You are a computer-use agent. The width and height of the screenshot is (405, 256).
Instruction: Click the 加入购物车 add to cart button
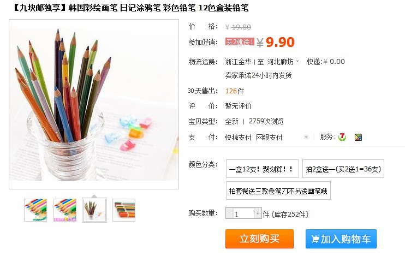pyautogui.click(x=341, y=239)
